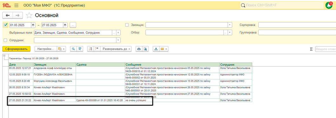Screen dimensions: 336x118
Task: Collapse all groups icon
Action: tap(90, 49)
